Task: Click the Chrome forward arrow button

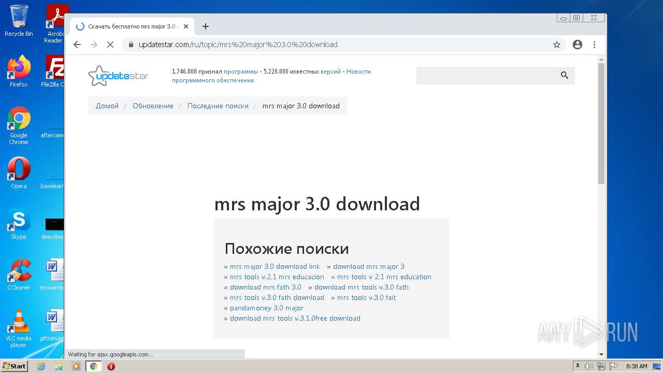Action: pyautogui.click(x=94, y=45)
